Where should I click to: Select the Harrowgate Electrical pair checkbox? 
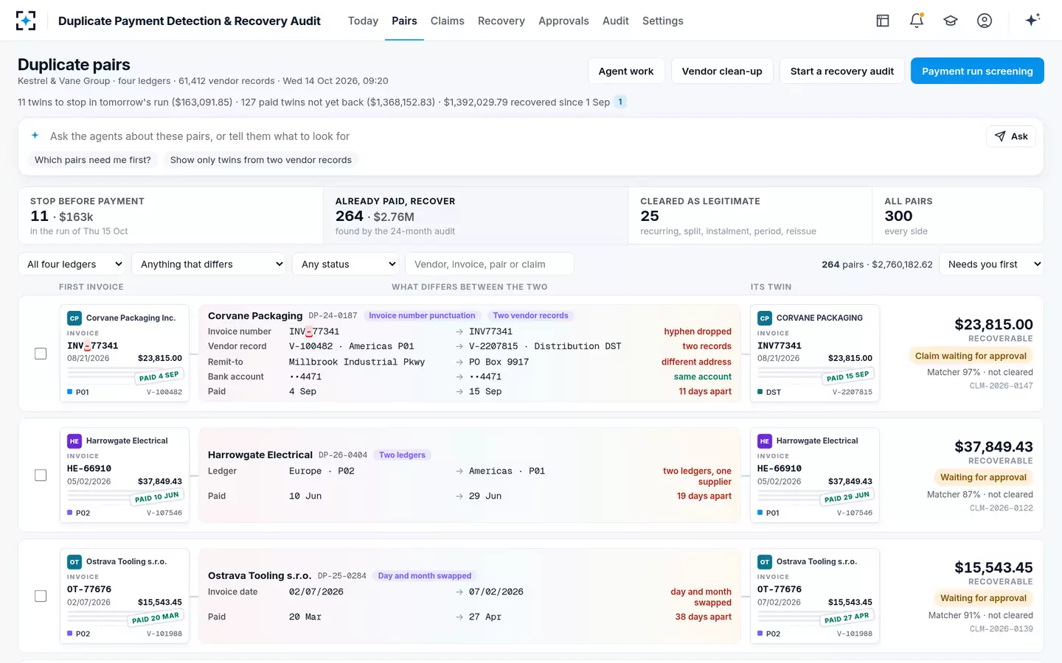click(x=41, y=475)
